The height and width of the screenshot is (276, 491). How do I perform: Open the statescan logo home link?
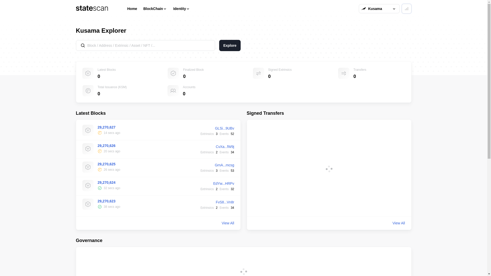[x=92, y=8]
